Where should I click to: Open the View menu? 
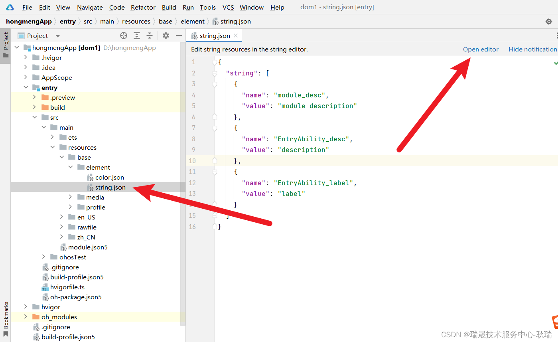point(63,7)
